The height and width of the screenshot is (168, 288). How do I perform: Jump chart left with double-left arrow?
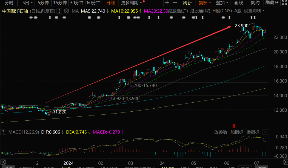point(3,162)
